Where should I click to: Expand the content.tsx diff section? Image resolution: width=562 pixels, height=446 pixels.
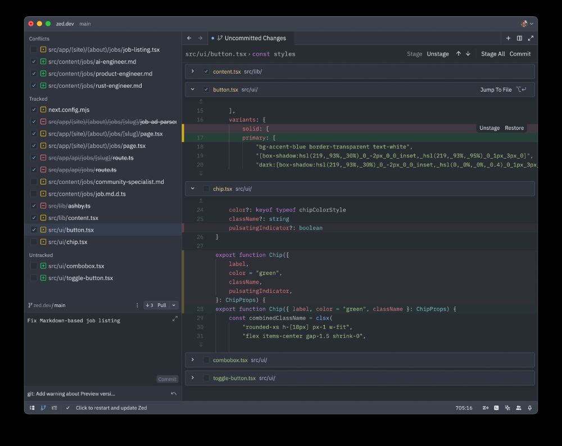(193, 71)
